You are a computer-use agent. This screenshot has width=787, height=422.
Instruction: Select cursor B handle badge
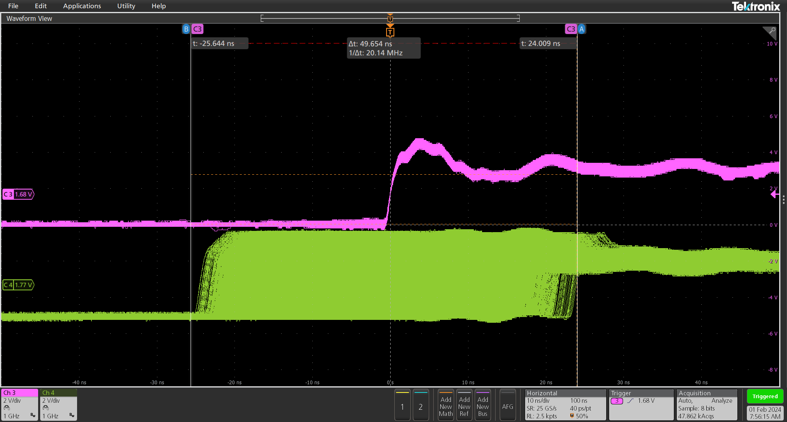[x=186, y=29]
